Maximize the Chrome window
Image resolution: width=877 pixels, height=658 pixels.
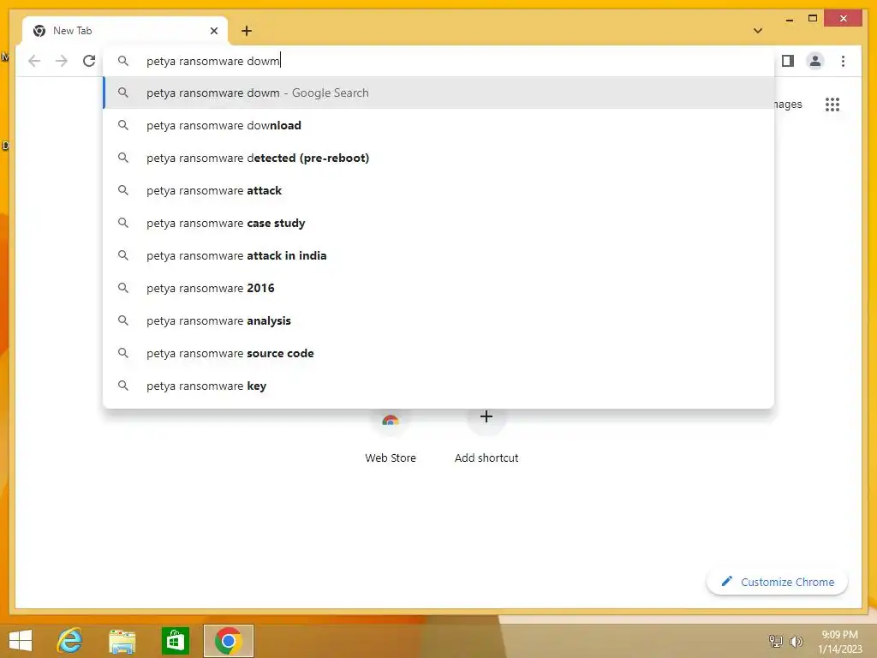point(813,19)
